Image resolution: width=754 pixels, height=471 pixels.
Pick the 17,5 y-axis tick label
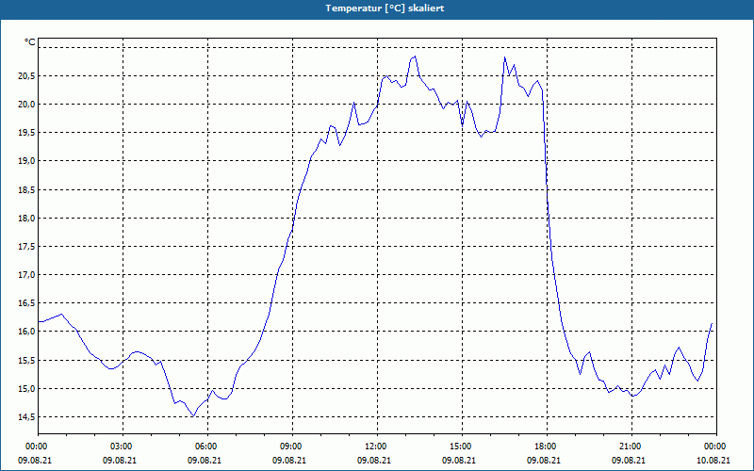27,247
